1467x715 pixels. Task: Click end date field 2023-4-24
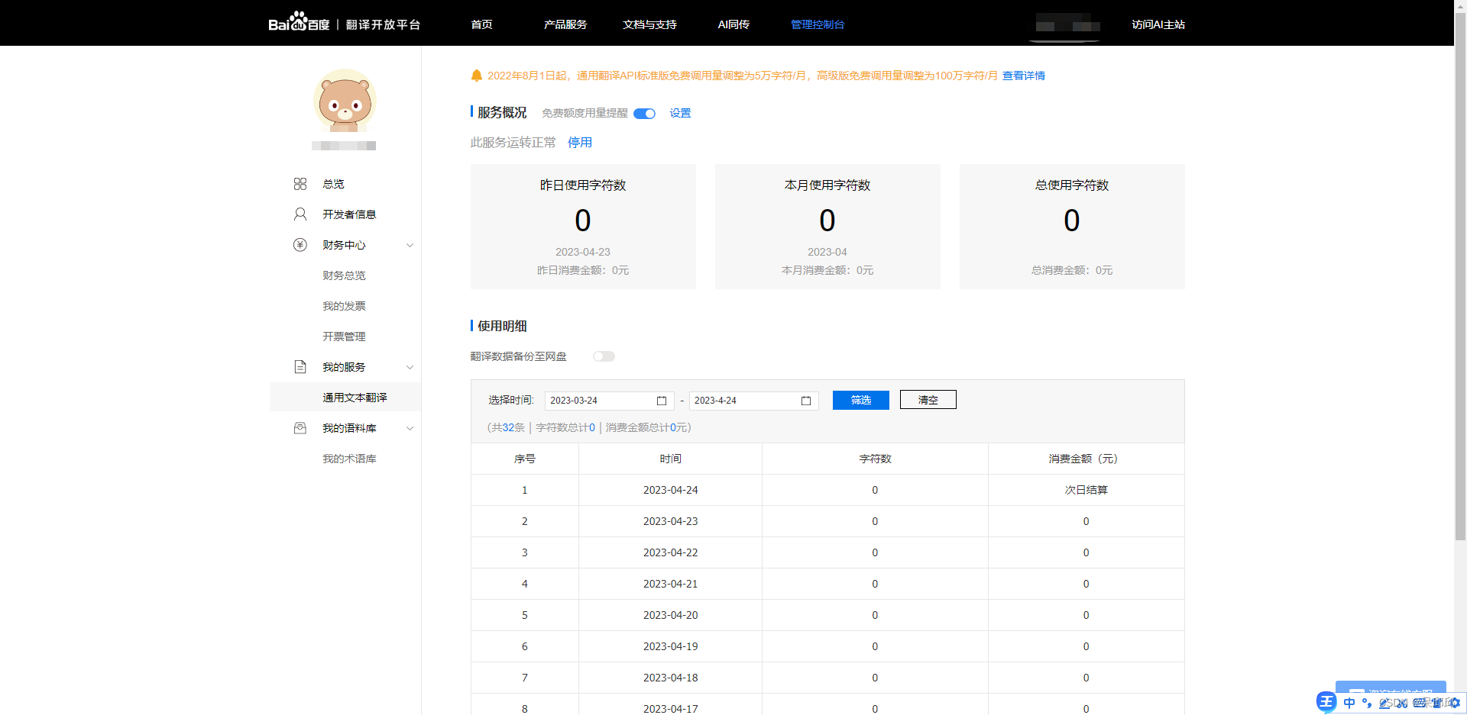pos(753,401)
